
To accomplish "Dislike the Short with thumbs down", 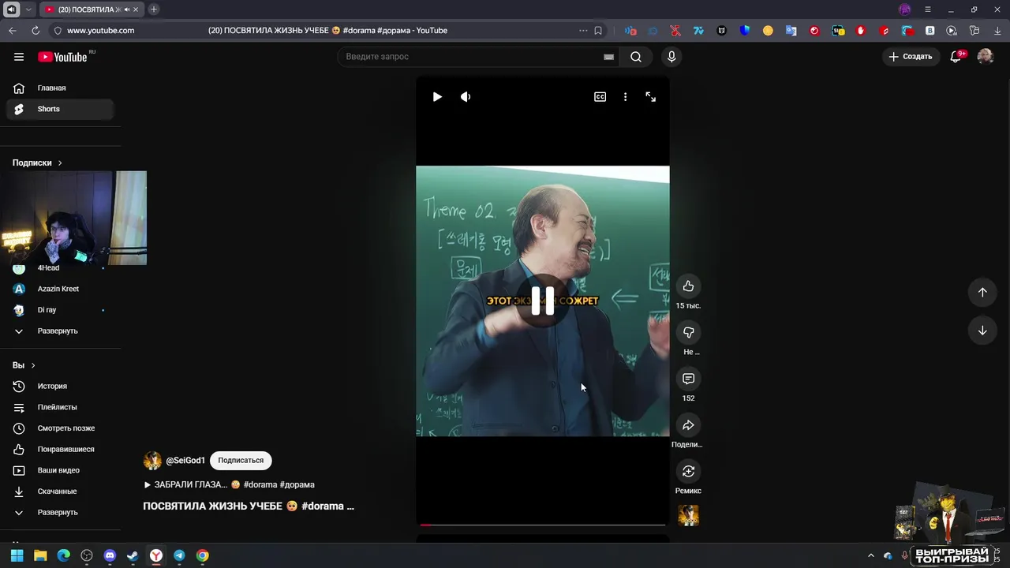I will [x=688, y=333].
